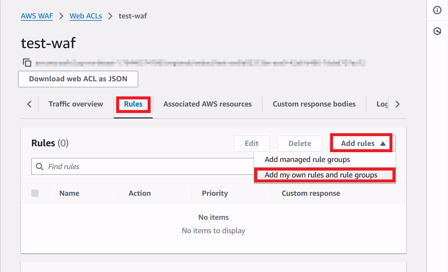Viewport: 448px width, 272px height.
Task: Select the Rules tab
Action: pos(133,104)
